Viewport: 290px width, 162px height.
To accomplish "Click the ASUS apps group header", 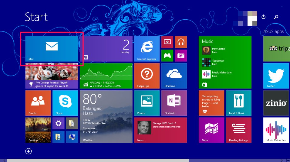I will [x=273, y=31].
